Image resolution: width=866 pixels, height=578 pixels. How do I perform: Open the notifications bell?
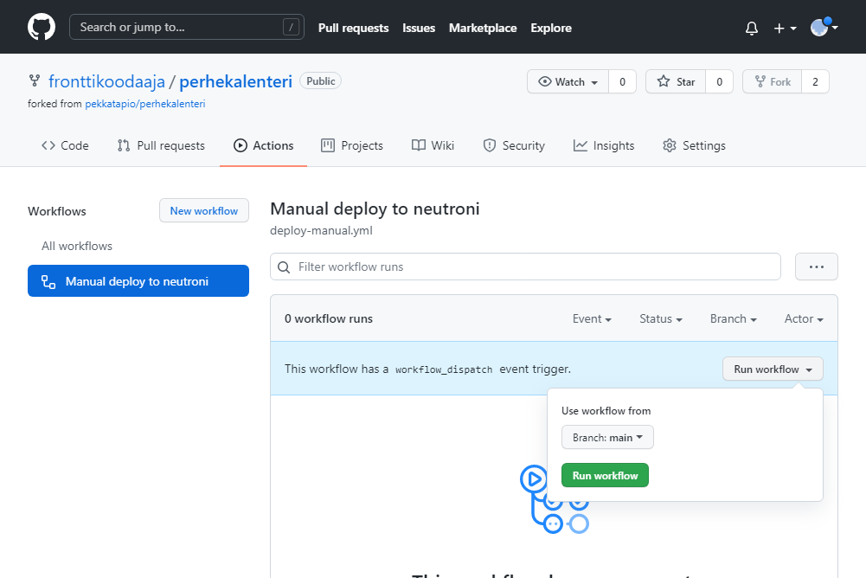pos(751,29)
